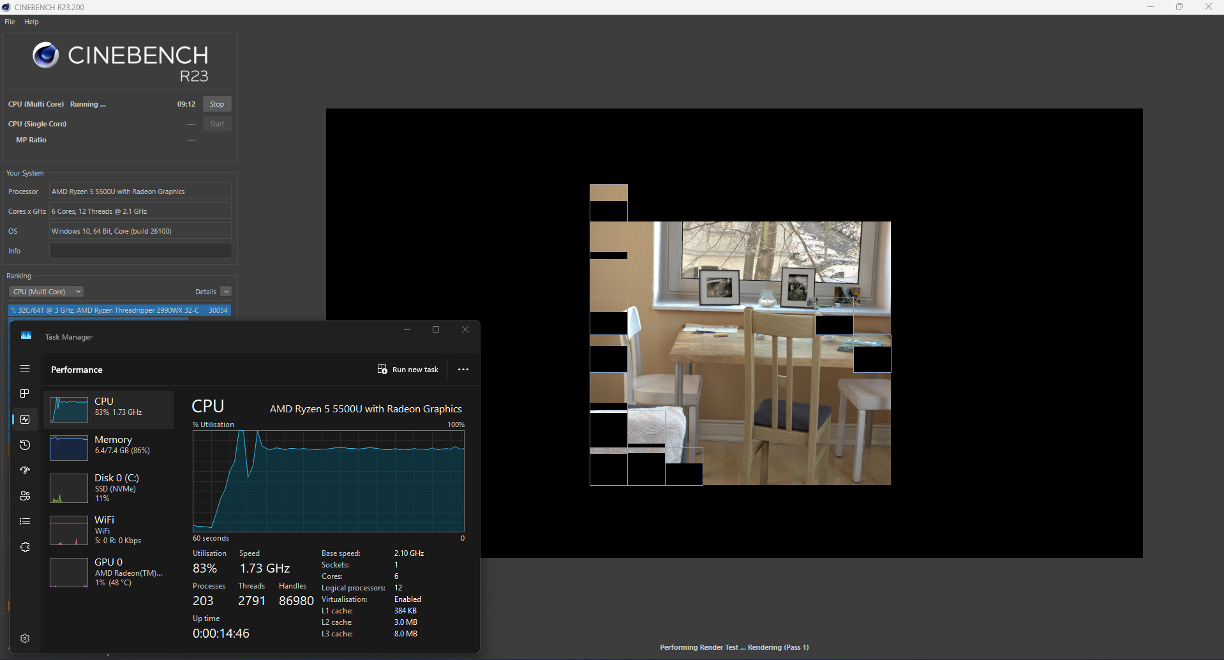Open Task Manager hamburger navigation menu
The width and height of the screenshot is (1224, 660).
click(x=25, y=368)
